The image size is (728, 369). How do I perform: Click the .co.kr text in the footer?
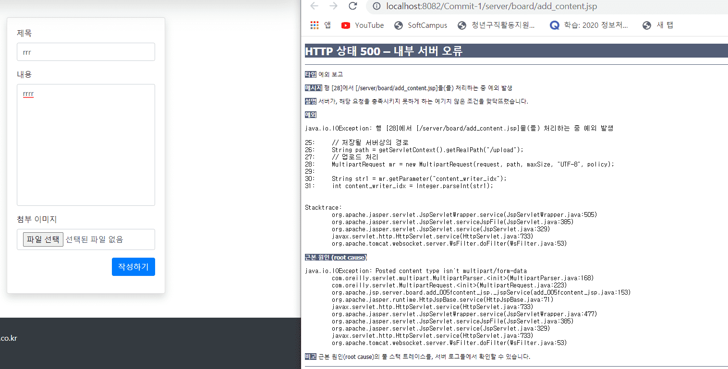click(x=9, y=338)
